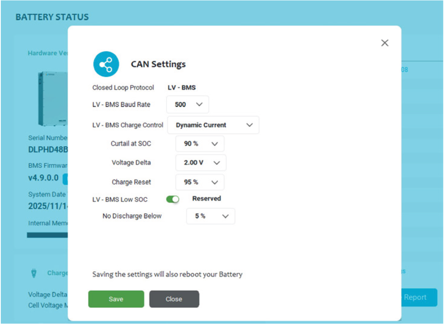Click the Close button
Image resolution: width=444 pixels, height=324 pixels.
tap(174, 299)
